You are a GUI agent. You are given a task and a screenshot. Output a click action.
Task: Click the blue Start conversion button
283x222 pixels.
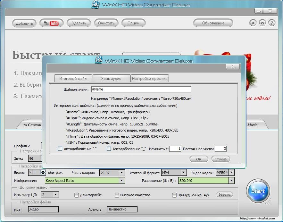258,191
